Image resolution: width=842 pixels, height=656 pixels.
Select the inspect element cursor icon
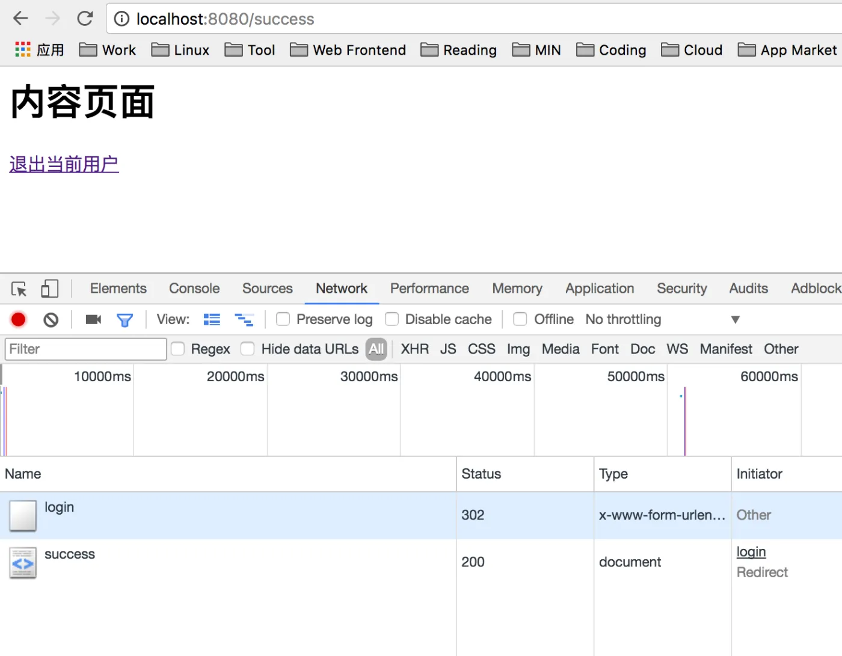19,289
